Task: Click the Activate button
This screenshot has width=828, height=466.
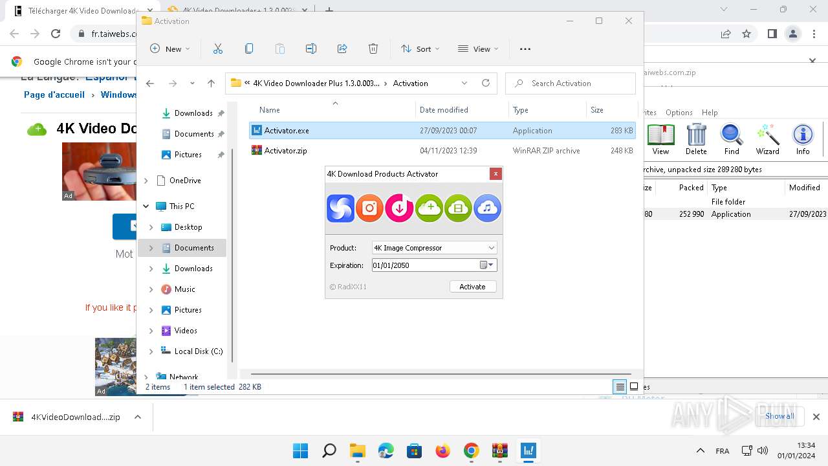Action: pos(472,287)
